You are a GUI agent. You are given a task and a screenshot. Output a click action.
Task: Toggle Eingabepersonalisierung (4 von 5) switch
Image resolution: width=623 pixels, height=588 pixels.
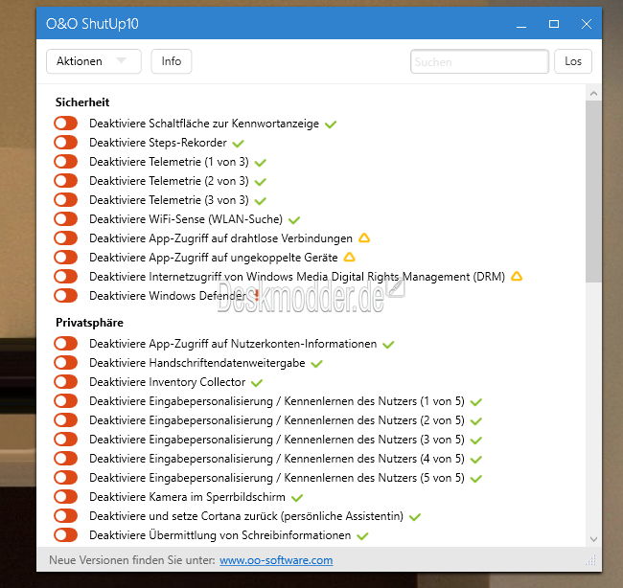[x=66, y=459]
